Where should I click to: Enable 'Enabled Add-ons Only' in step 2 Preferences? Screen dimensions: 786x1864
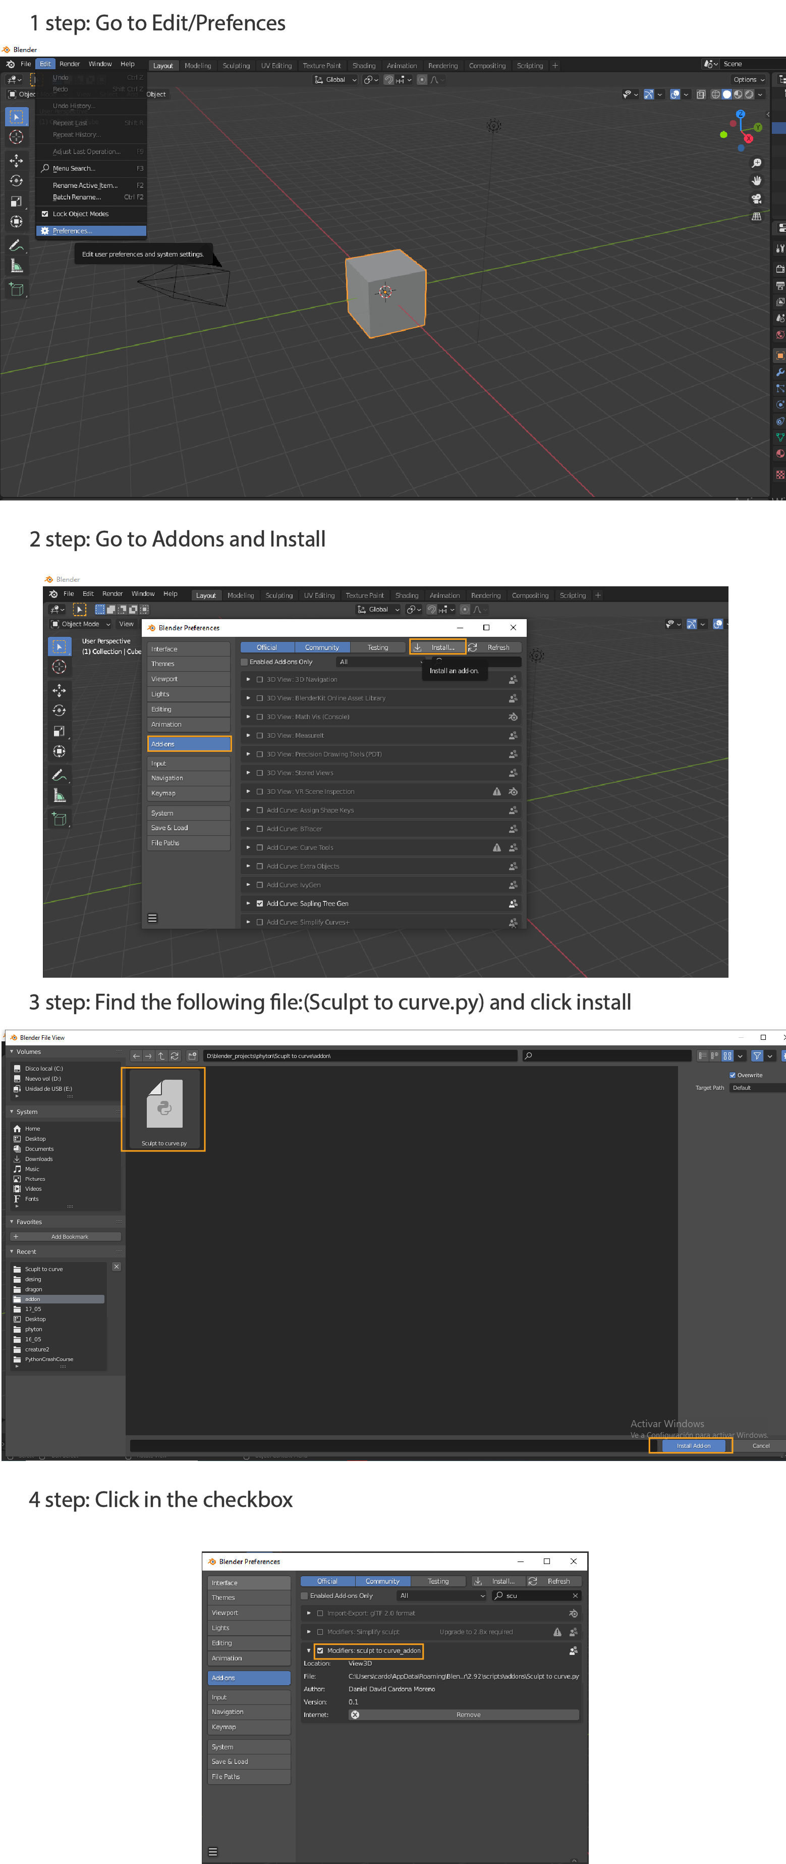point(244,662)
